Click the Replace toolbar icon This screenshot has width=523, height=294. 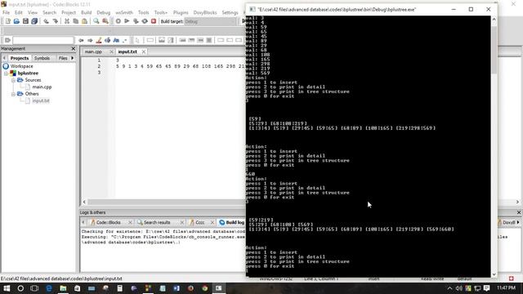[x=105, y=21]
